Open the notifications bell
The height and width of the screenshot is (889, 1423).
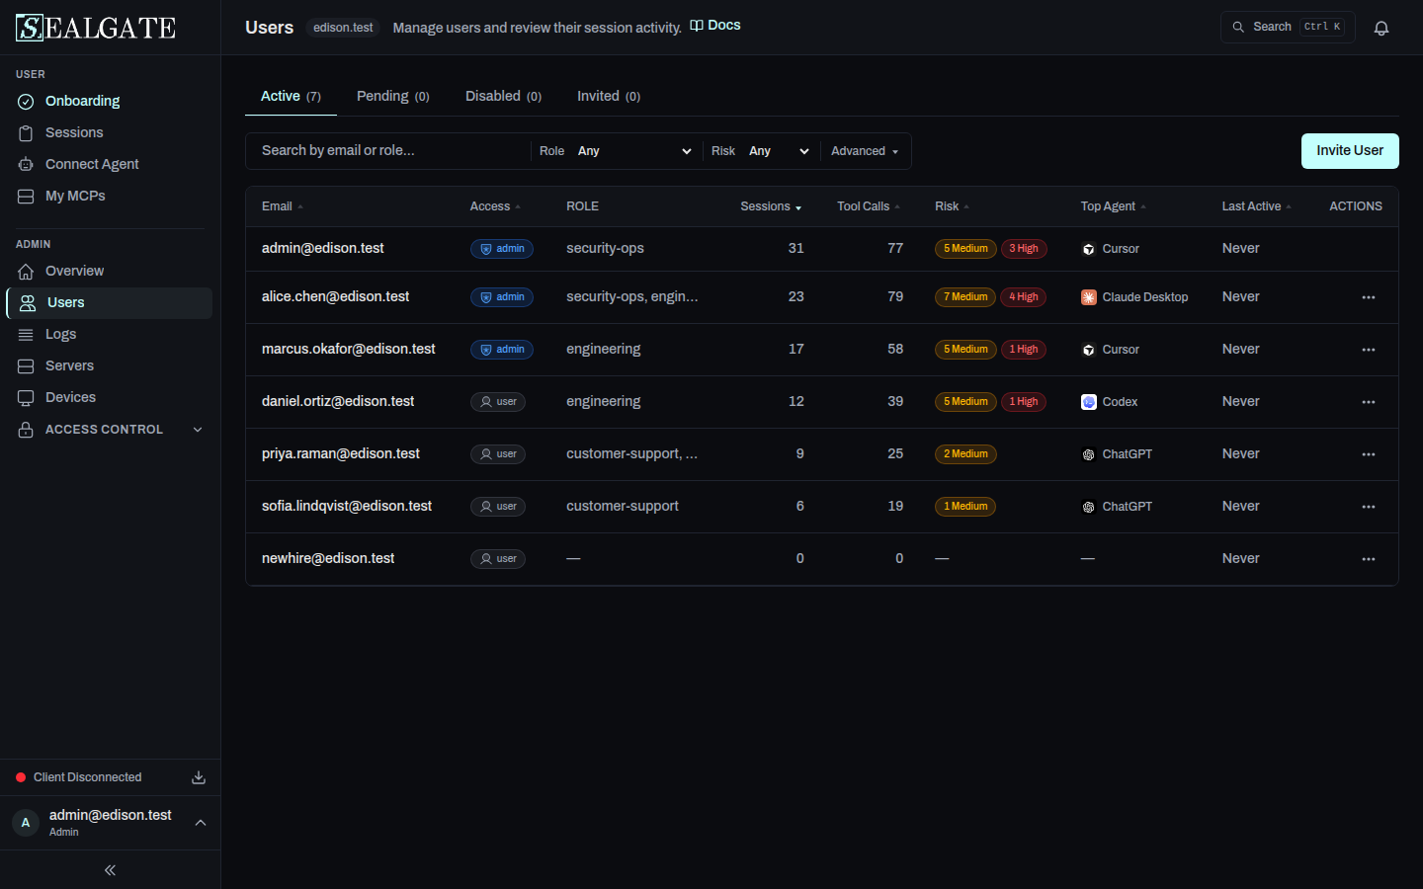(x=1381, y=28)
